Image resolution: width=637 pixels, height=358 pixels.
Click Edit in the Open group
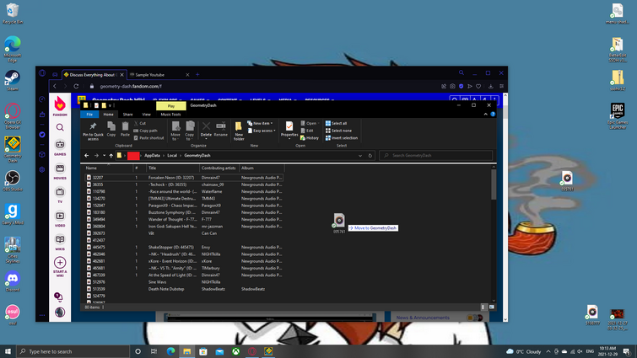pyautogui.click(x=307, y=131)
